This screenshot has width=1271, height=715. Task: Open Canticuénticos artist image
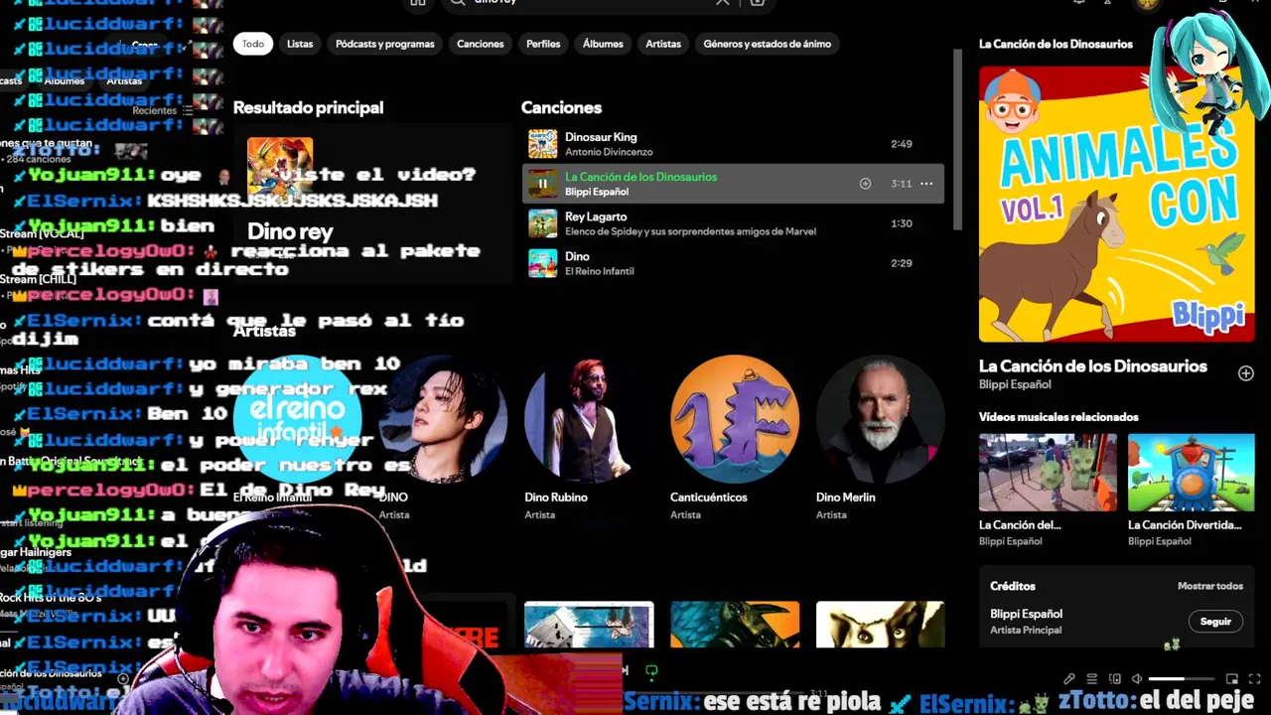(x=735, y=419)
